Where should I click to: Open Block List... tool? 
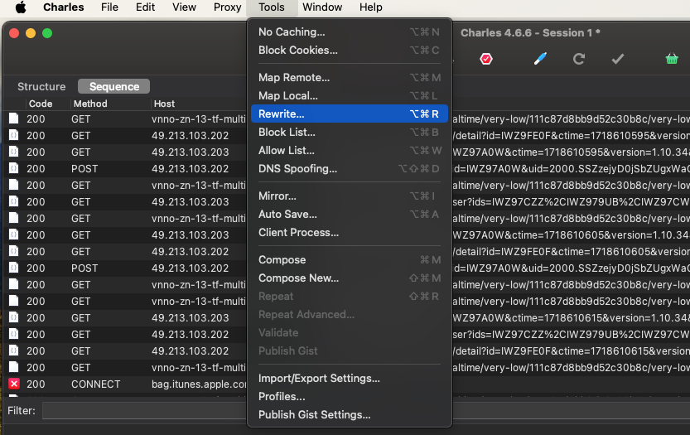(287, 132)
